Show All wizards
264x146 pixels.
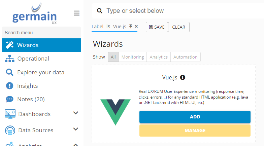[113, 57]
